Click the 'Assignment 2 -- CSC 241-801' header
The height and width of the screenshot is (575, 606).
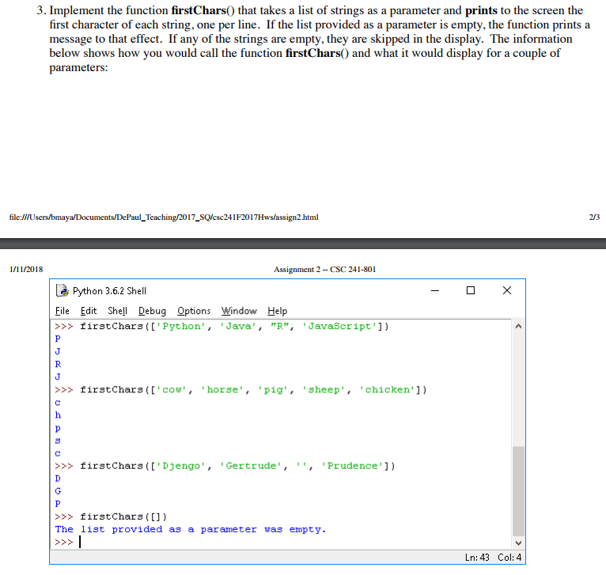tap(324, 270)
